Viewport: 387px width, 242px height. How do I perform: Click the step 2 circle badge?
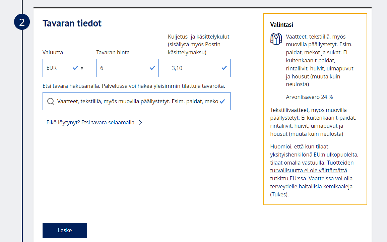click(x=22, y=22)
